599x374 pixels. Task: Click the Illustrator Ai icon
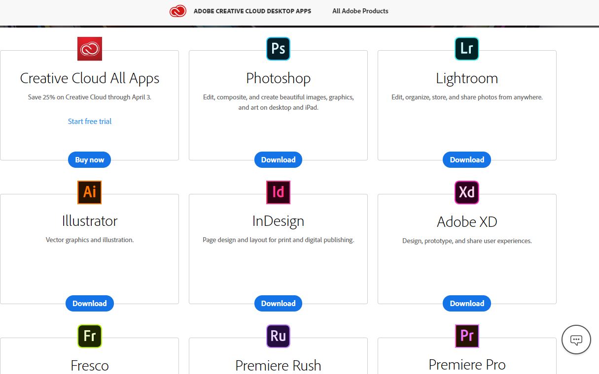point(90,192)
